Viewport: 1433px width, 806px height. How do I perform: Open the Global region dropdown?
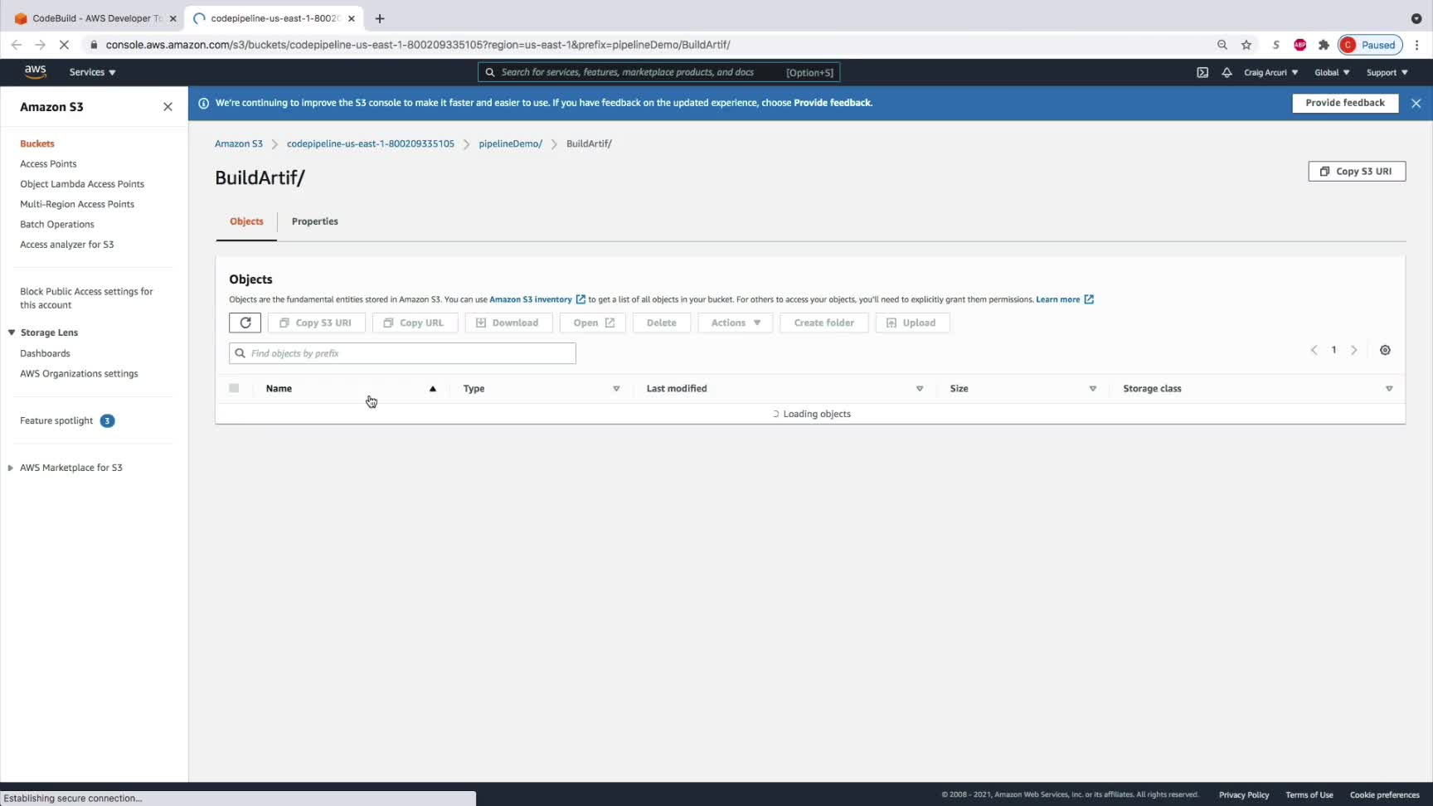click(1332, 72)
